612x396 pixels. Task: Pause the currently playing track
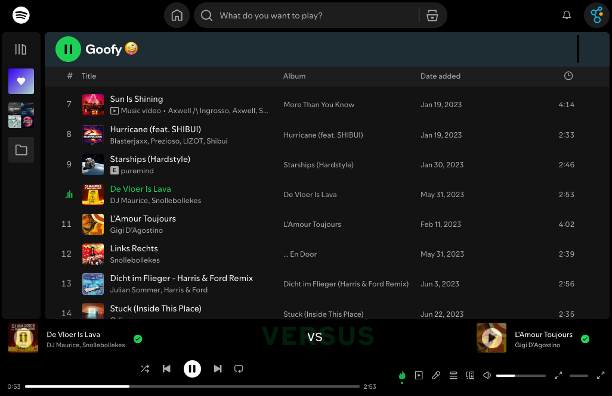pyautogui.click(x=192, y=369)
